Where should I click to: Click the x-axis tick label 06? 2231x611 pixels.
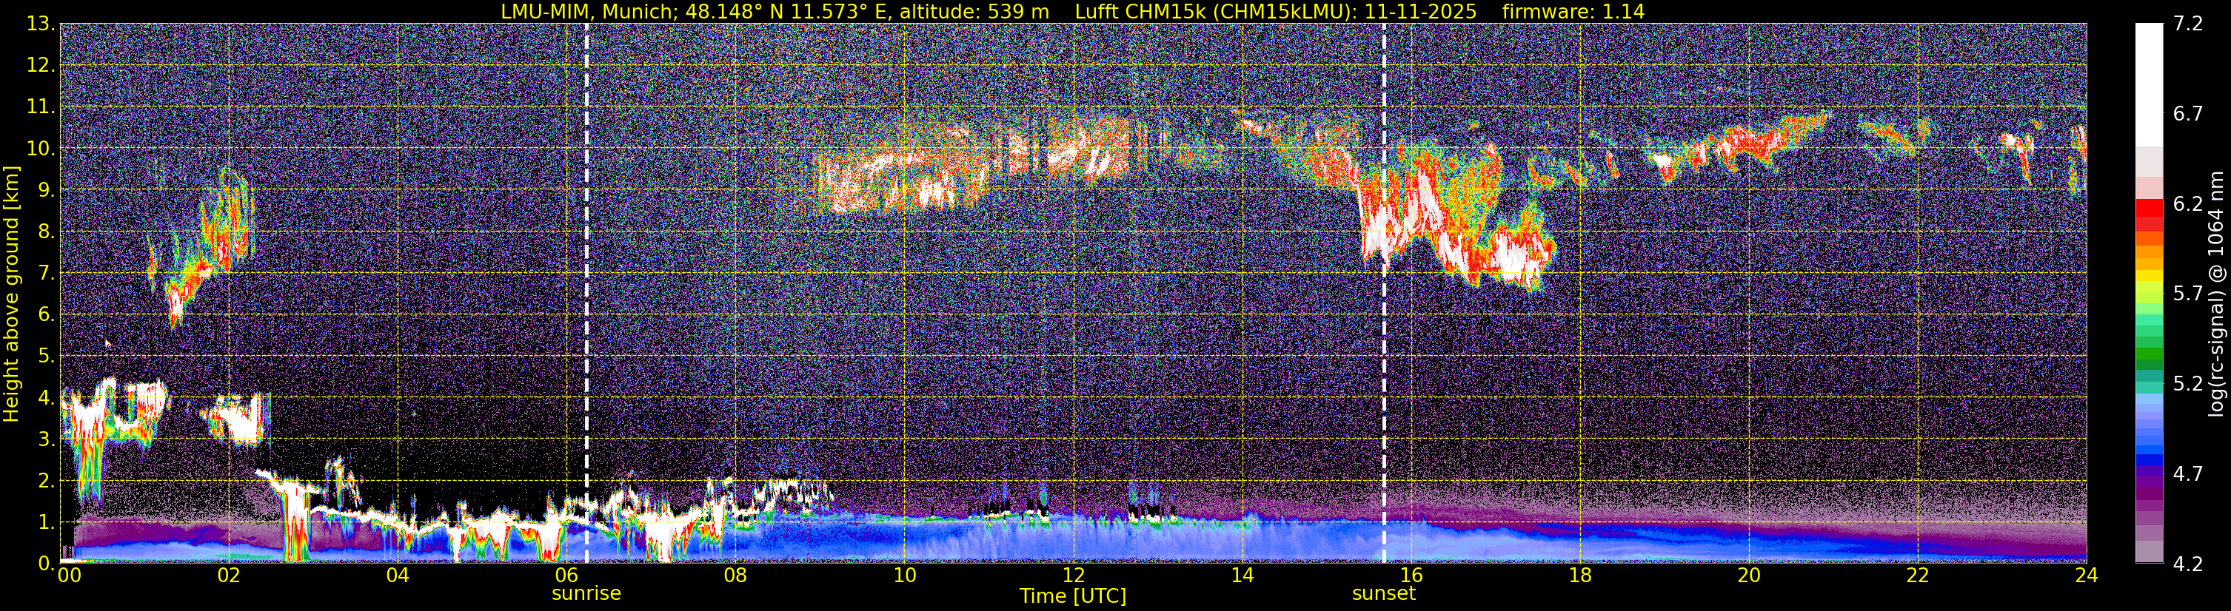click(x=566, y=575)
